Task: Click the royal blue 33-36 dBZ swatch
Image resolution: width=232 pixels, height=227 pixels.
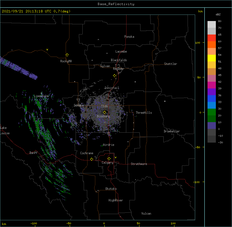Action: (x=212, y=98)
